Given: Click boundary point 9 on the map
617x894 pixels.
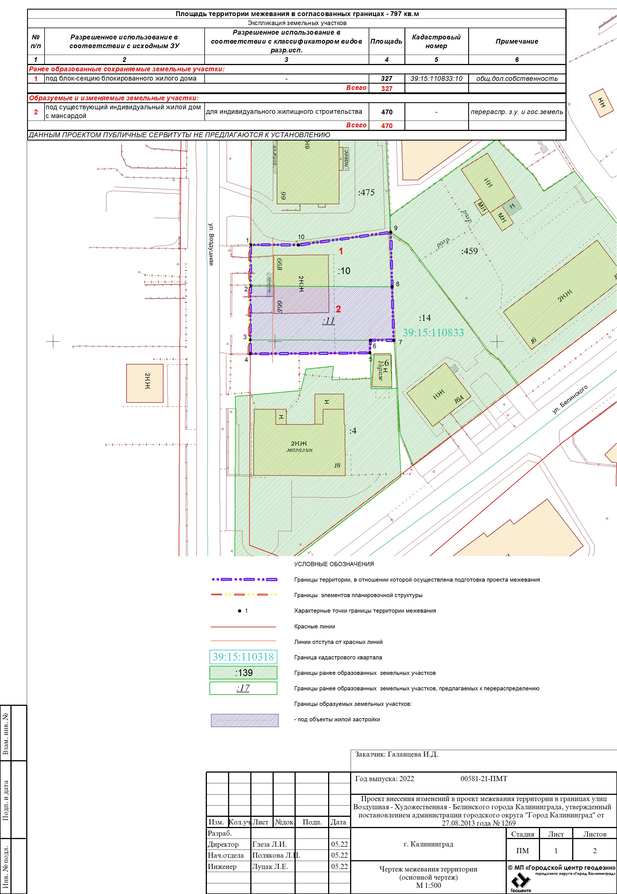Looking at the screenshot, I should (x=390, y=232).
